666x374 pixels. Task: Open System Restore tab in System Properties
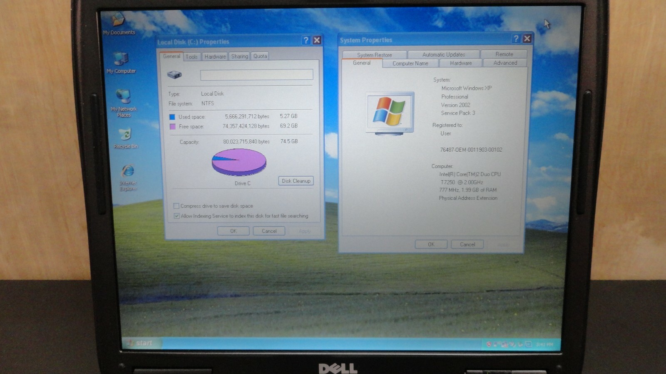374,55
